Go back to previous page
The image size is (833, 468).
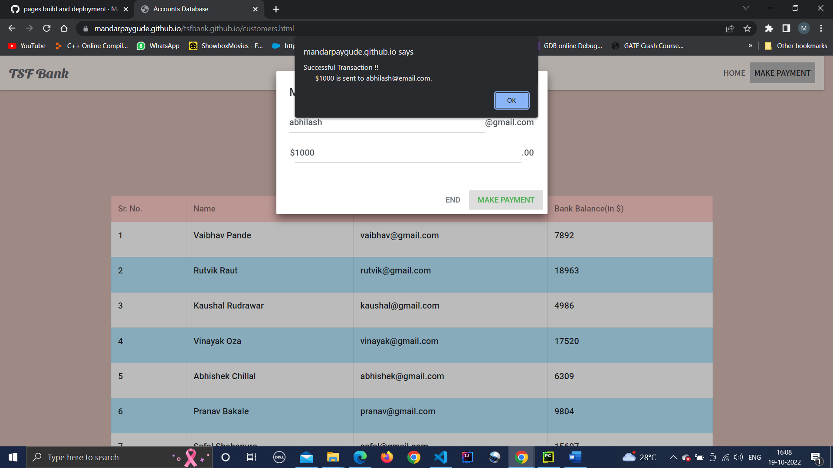tap(12, 28)
